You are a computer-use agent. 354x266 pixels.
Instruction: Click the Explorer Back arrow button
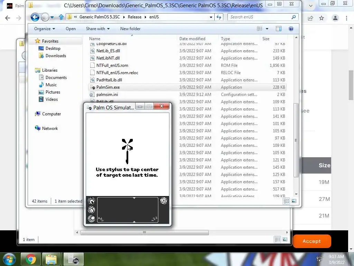pos(35,17)
